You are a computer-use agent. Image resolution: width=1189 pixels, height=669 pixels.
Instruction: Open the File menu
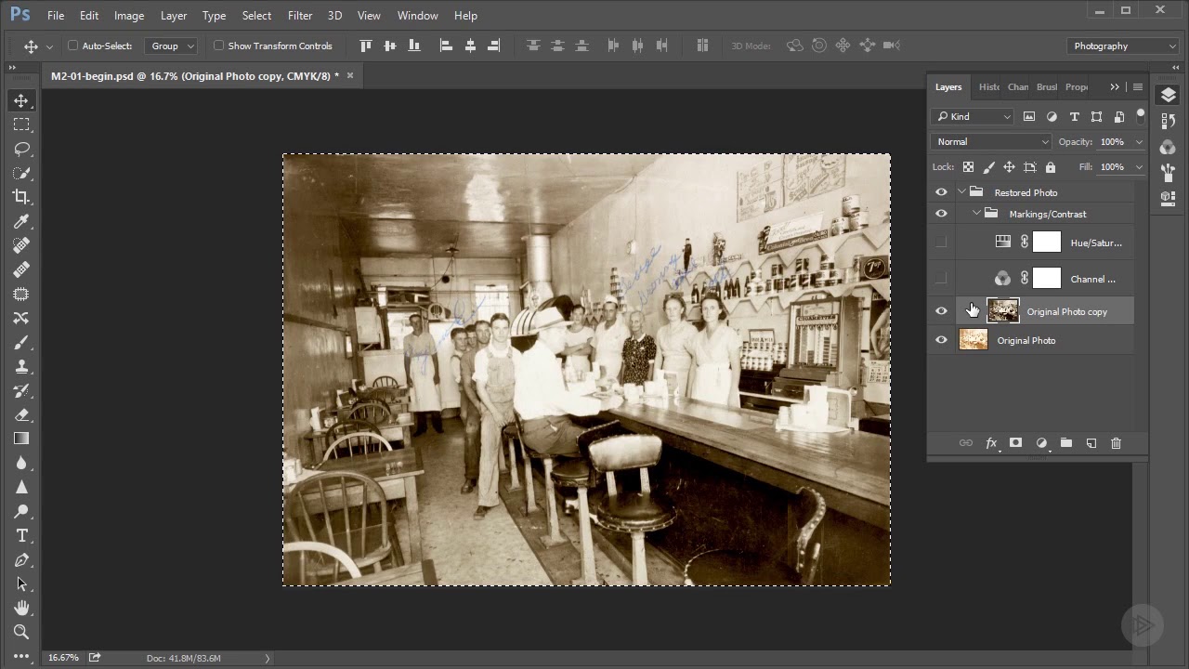pos(56,16)
